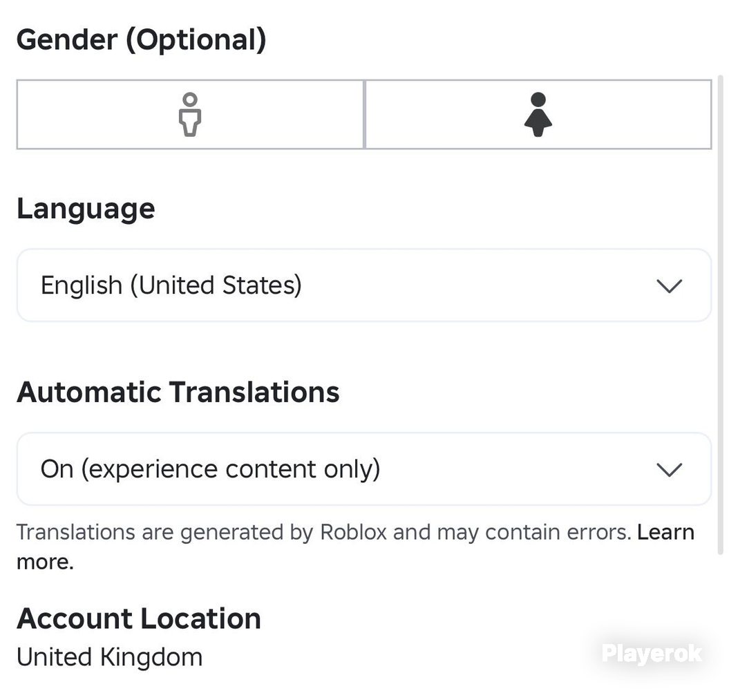729x691 pixels.
Task: Select the female gender icon
Action: (x=538, y=115)
